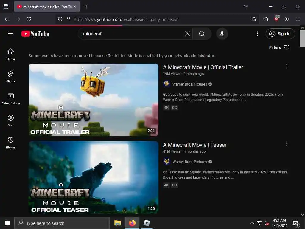Image resolution: width=305 pixels, height=229 pixels.
Task: Open 'A Minecraft Movie | Official Trailer' title
Action: (x=203, y=67)
